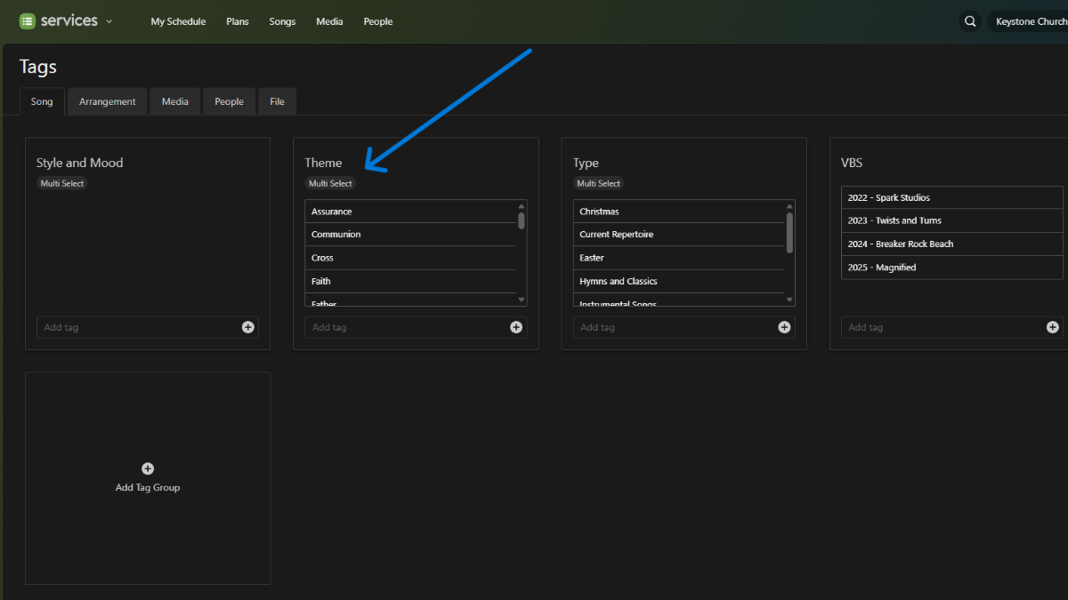
Task: Open Songs in top navigation
Action: (x=282, y=21)
